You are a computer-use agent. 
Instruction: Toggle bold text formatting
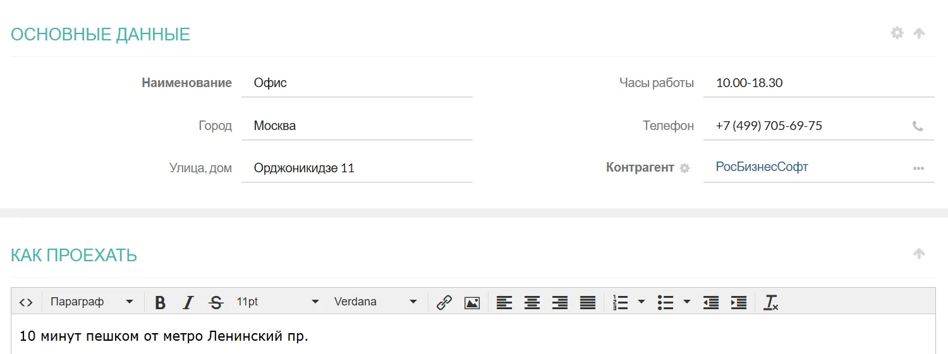(161, 302)
